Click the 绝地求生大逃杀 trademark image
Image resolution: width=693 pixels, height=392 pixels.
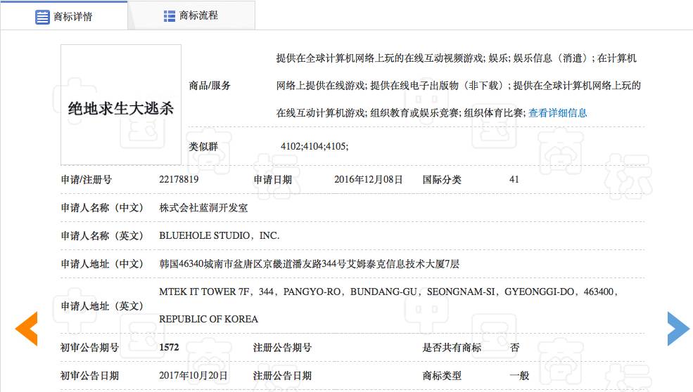pos(120,105)
